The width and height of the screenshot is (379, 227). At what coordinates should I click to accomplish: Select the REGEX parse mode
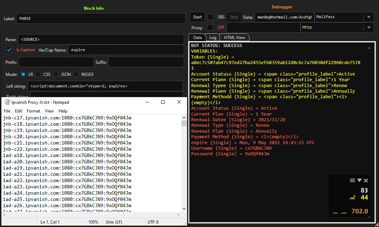(76, 74)
